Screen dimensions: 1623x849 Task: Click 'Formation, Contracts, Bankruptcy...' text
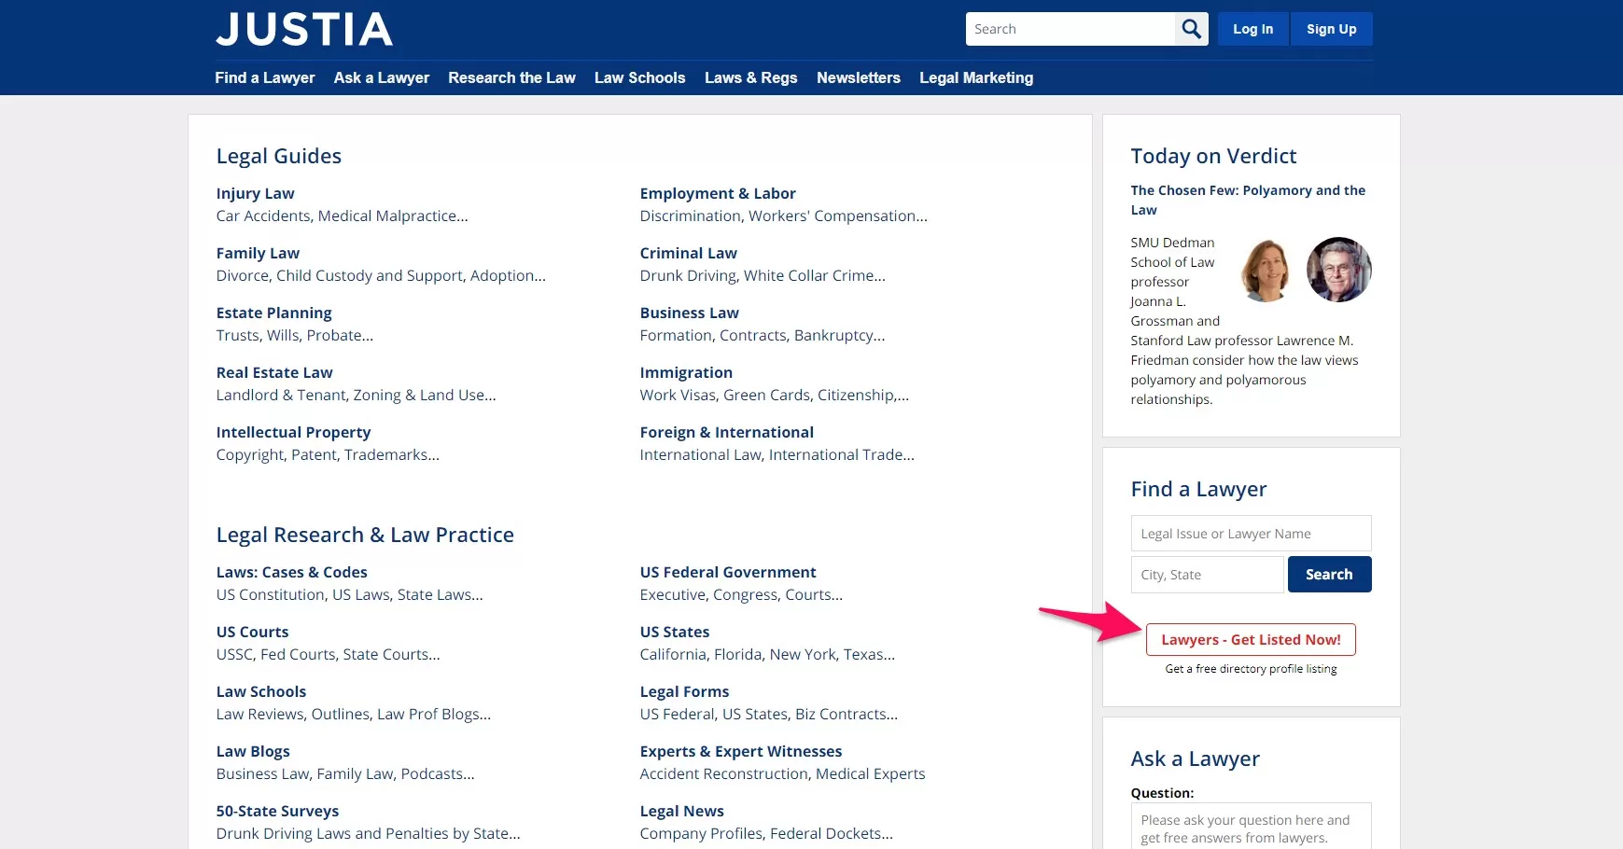tap(762, 335)
